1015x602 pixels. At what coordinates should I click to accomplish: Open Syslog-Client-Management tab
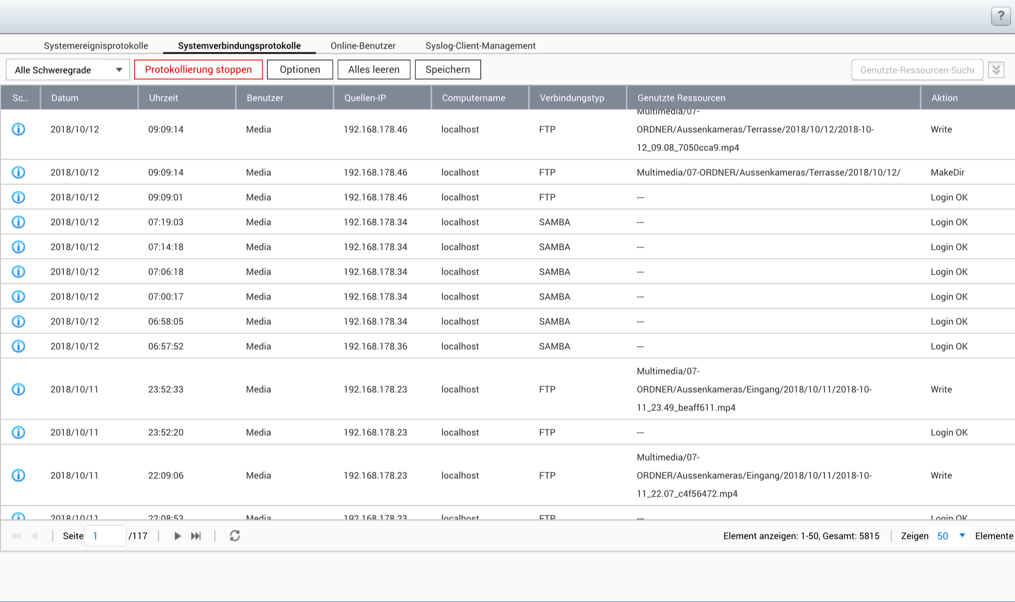[480, 45]
